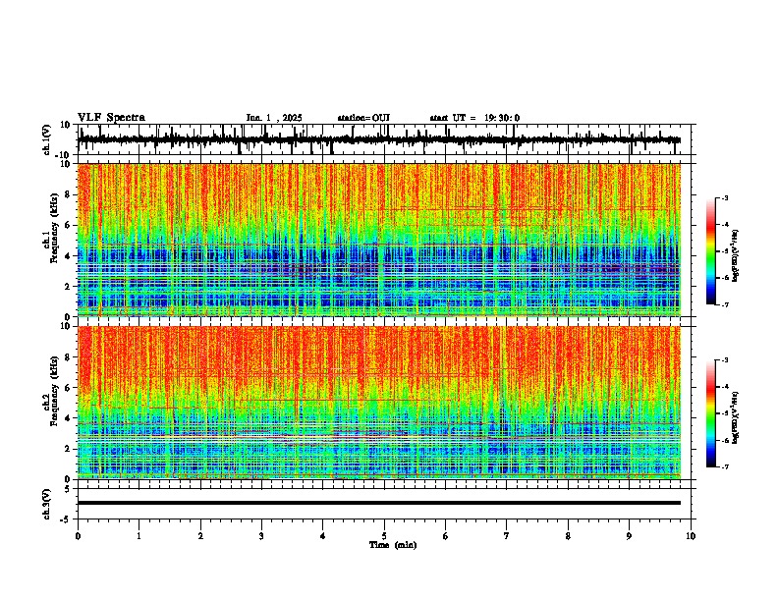
Task: Click the ch.2 "Frequency (kHz)" axis label
Action: 54,391
